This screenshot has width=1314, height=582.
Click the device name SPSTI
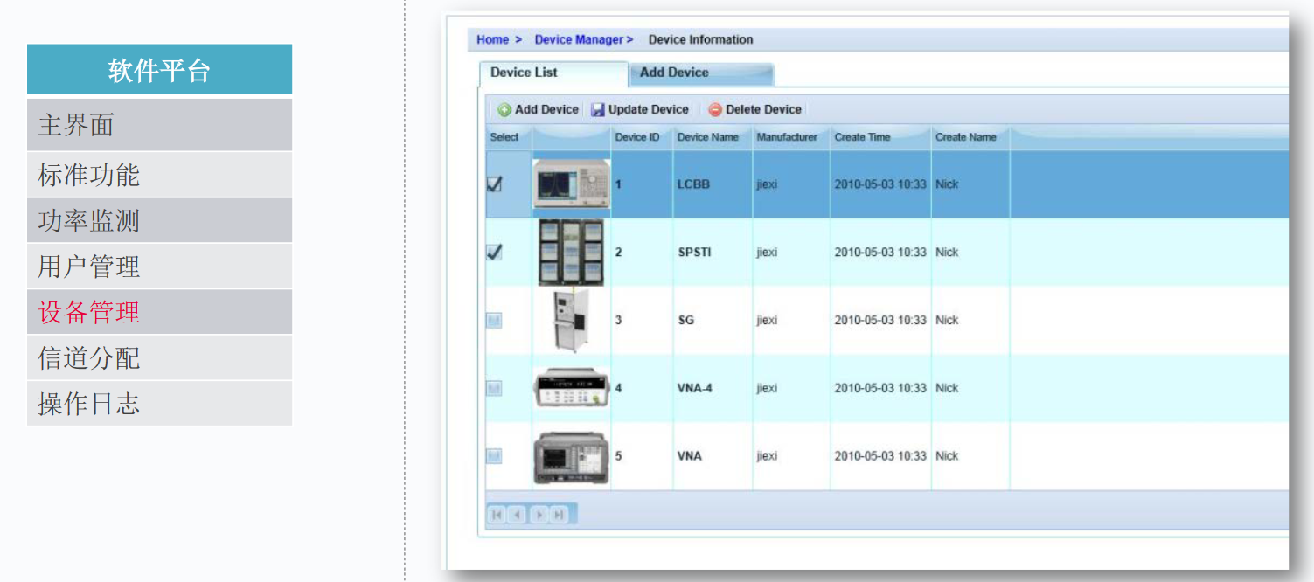(x=695, y=253)
